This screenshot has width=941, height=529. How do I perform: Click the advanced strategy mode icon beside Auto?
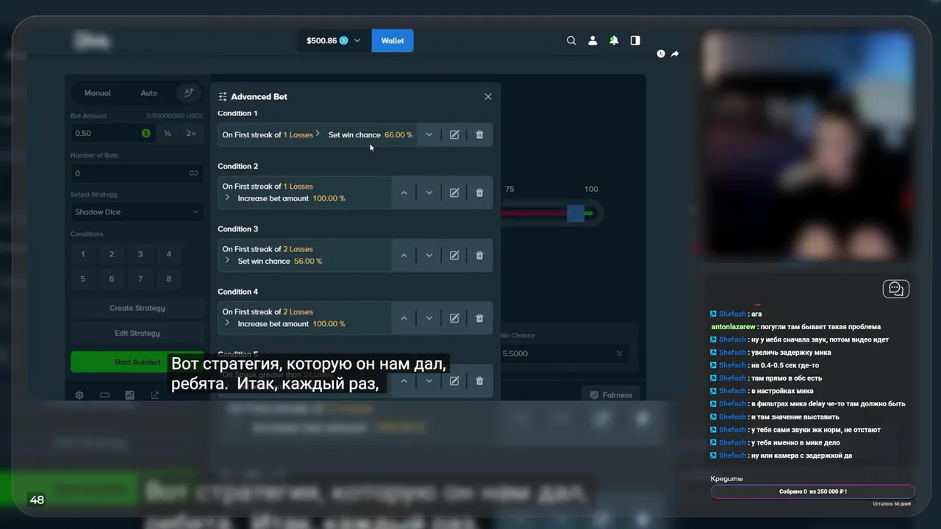189,93
